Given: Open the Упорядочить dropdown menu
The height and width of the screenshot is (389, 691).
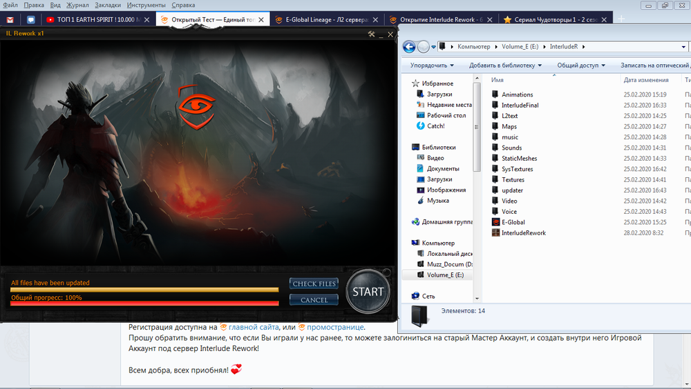Looking at the screenshot, I should (x=432, y=66).
